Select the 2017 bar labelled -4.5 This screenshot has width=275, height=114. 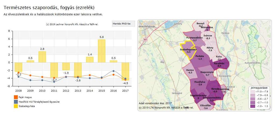125,71
